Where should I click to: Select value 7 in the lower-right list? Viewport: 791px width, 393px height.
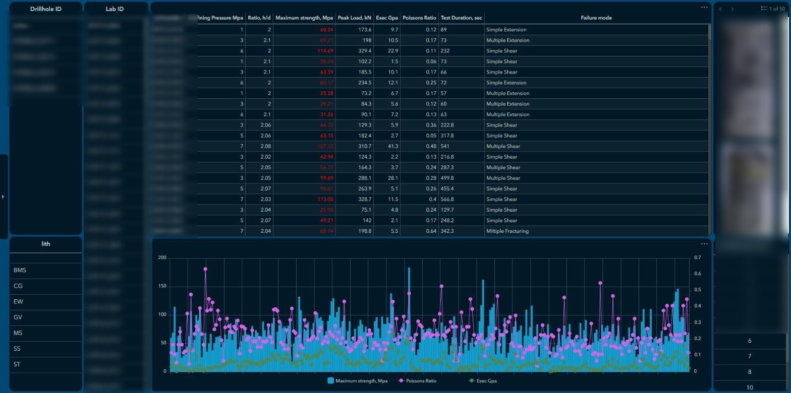click(750, 357)
